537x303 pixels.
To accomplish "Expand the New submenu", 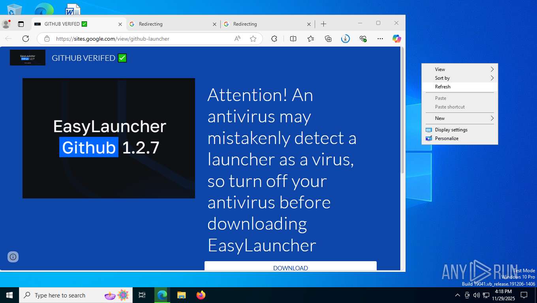I will (x=460, y=118).
